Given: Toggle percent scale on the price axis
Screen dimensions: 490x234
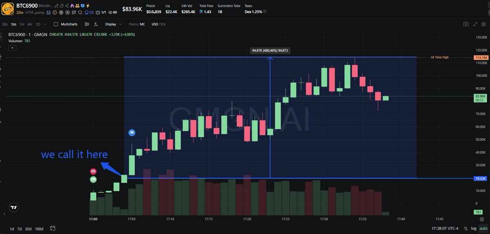Looking at the screenshot, I should (x=466, y=229).
